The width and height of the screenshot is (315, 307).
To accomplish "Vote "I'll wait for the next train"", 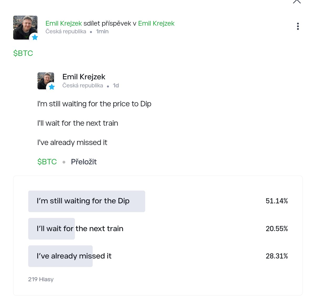I will point(80,229).
